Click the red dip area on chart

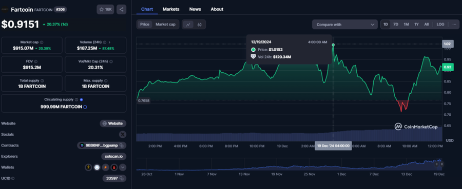[x=402, y=105]
